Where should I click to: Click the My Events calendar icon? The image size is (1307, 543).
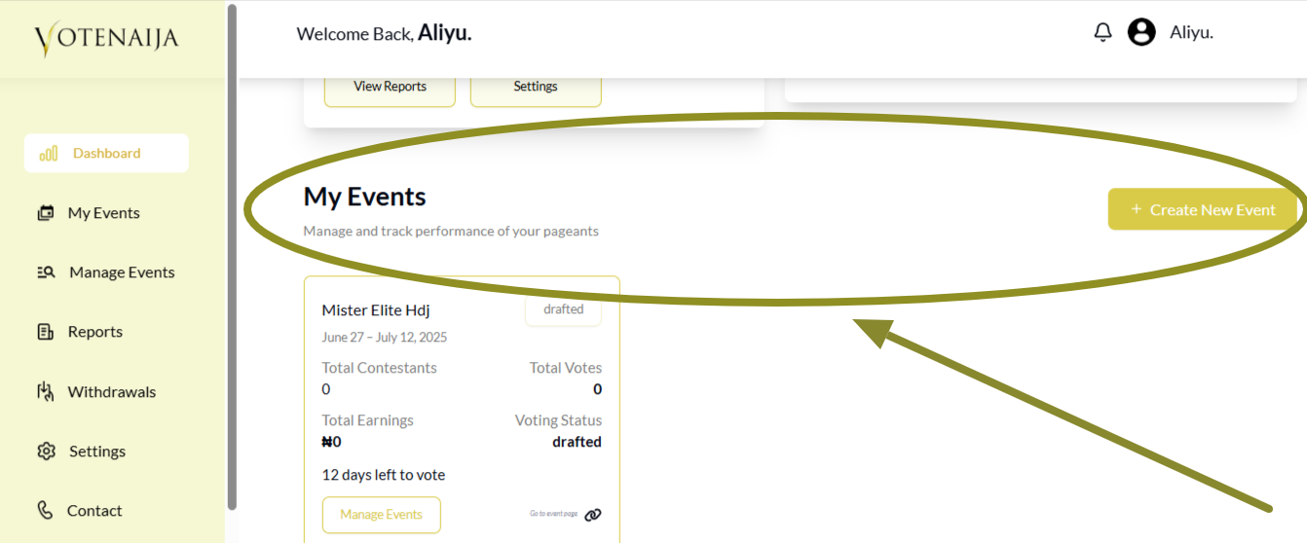46,213
